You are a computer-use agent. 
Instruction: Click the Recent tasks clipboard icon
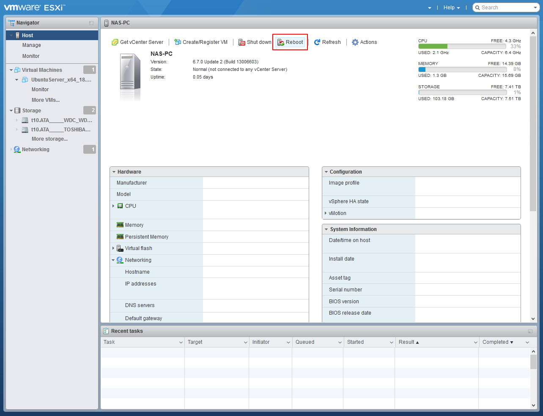click(x=106, y=331)
